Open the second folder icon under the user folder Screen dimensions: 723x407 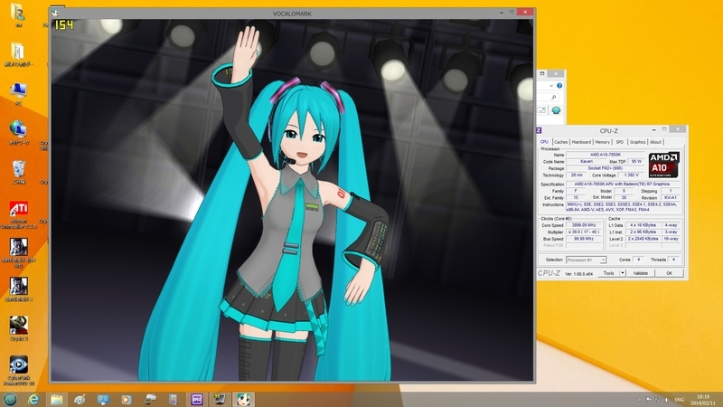coord(18,53)
